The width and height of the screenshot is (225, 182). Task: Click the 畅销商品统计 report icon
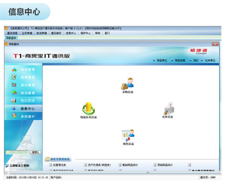(x=120, y=165)
